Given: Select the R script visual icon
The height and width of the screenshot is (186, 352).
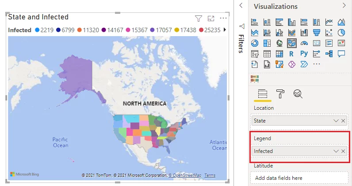Looking at the screenshot, I should [x=291, y=54].
